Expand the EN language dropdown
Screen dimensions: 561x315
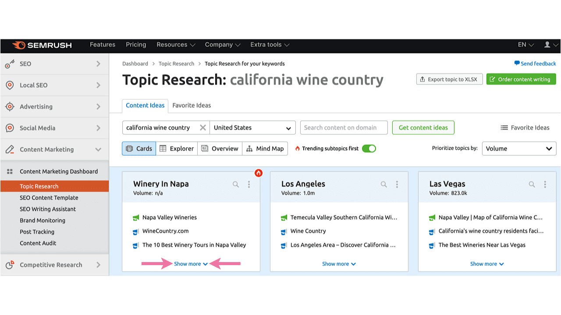(x=525, y=45)
